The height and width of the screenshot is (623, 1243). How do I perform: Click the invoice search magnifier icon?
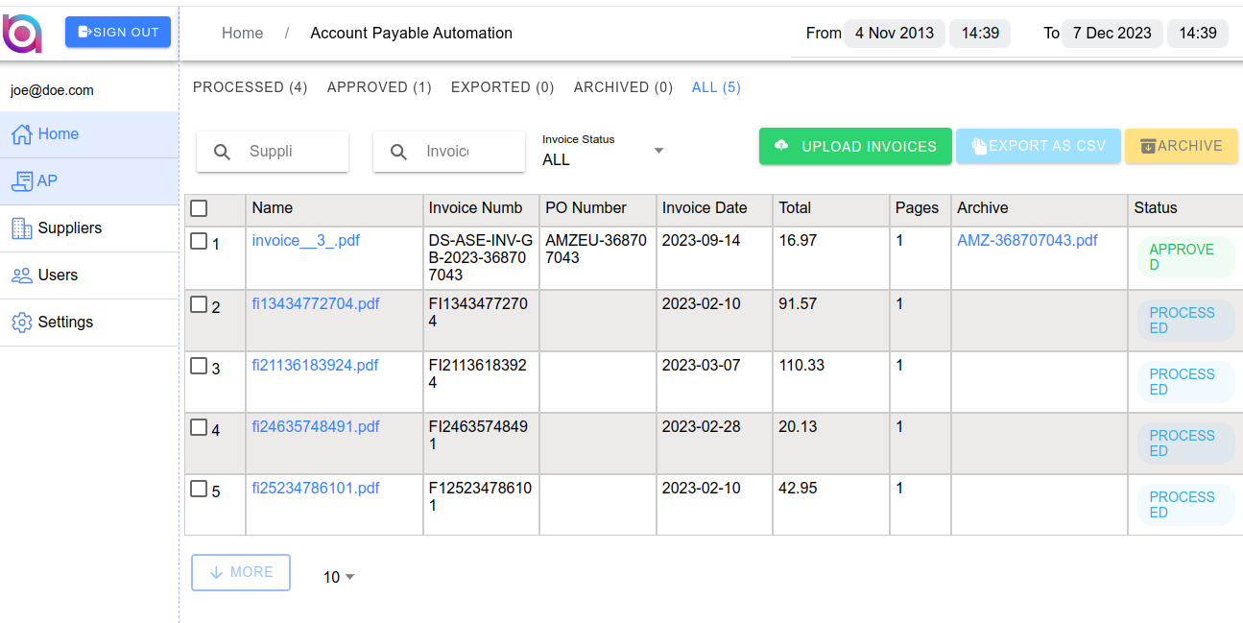[x=398, y=152]
